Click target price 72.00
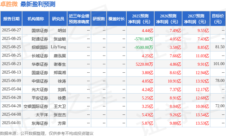Screen dimensions: 226x136 click(x=220, y=106)
